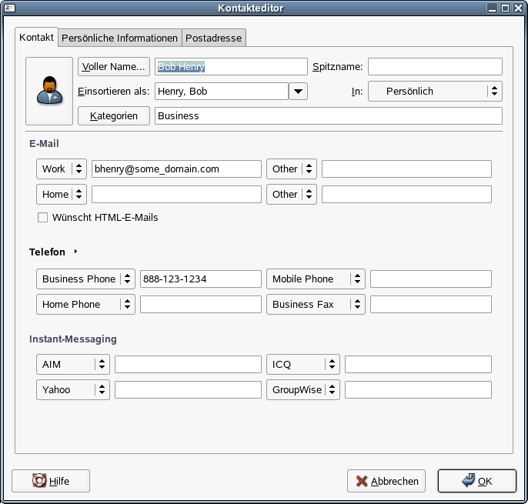The height and width of the screenshot is (504, 528).
Task: Maximize the Kontakteditor window
Action: point(505,8)
